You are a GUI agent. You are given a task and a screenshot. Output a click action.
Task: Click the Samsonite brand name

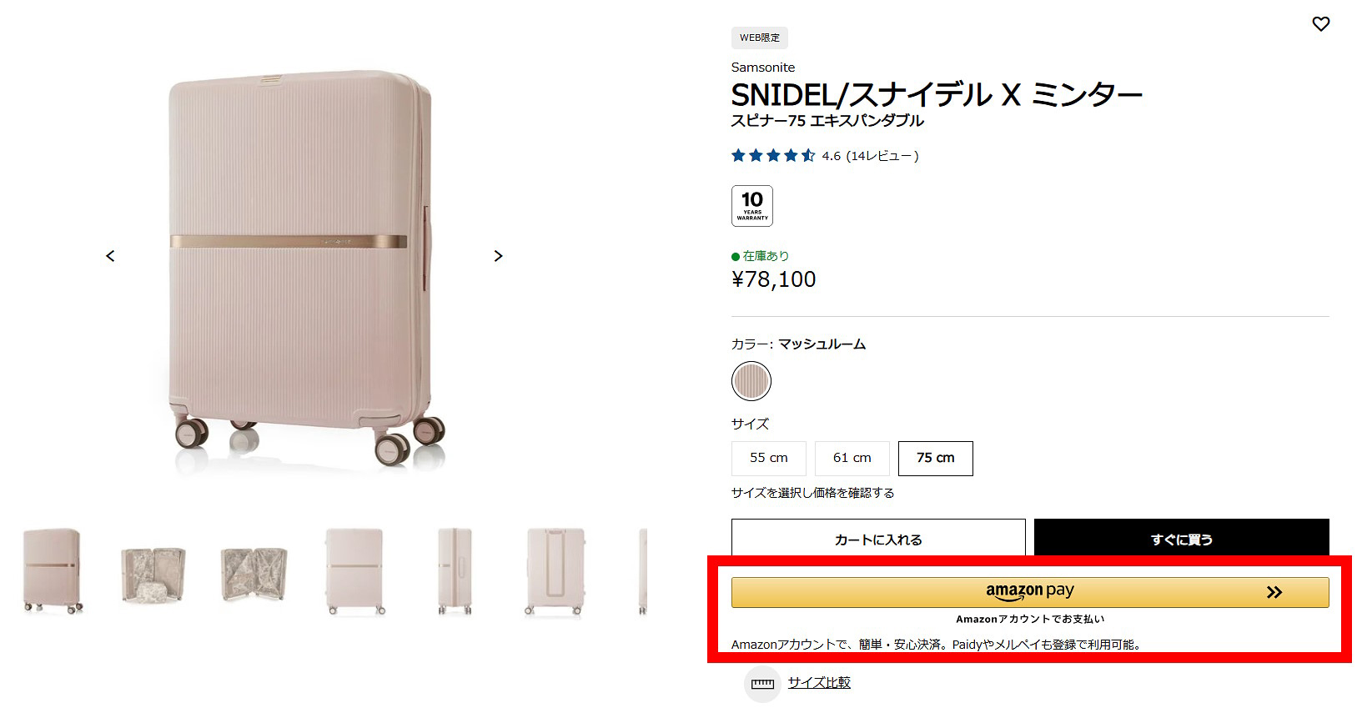pyautogui.click(x=762, y=67)
